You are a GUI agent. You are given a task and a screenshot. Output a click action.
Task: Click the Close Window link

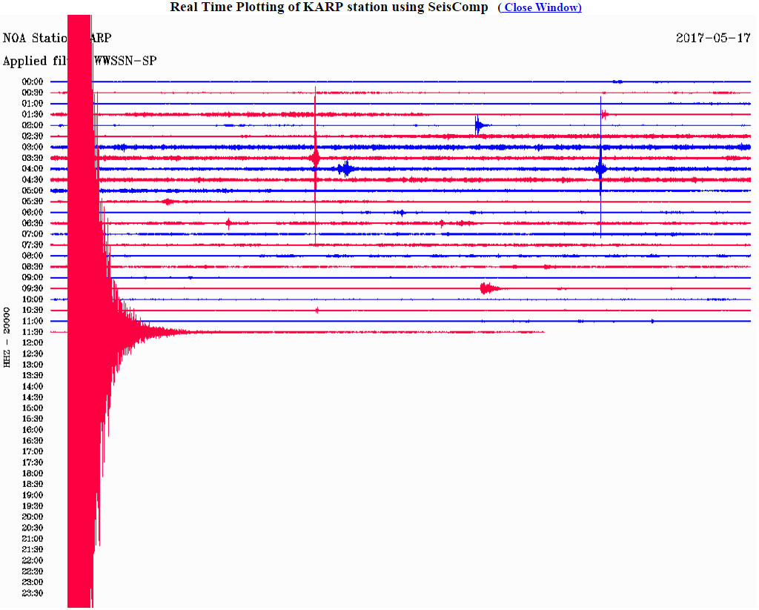540,7
